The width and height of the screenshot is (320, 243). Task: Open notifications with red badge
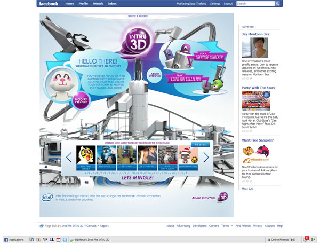click(306, 239)
